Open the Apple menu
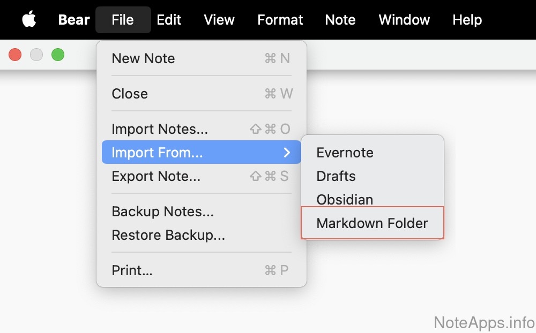The height and width of the screenshot is (333, 536). point(29,20)
